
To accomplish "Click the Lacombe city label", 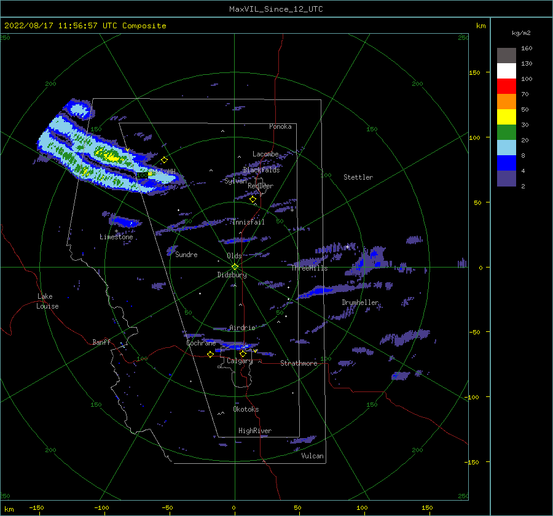I will [265, 154].
